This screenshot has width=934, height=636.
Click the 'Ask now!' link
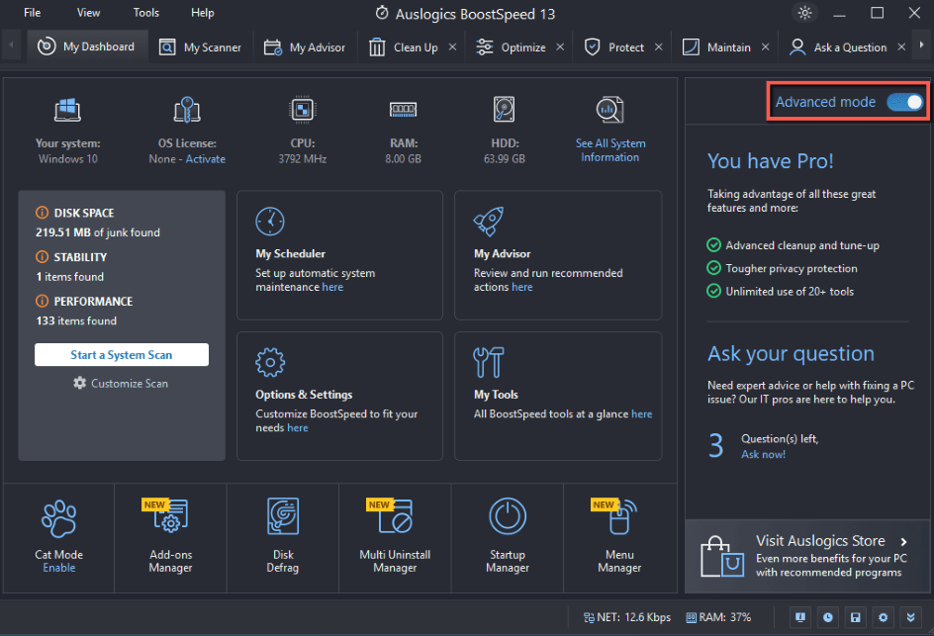pos(763,454)
